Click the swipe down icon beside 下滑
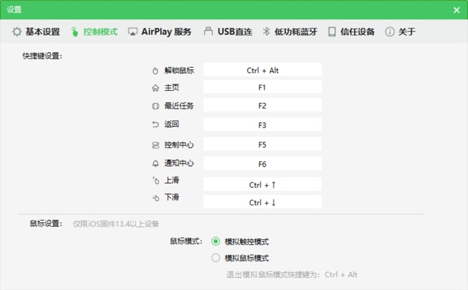The width and height of the screenshot is (468, 290). coord(155,198)
